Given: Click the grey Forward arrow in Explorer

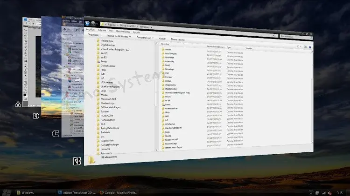Looking at the screenshot, I should 93,24.
